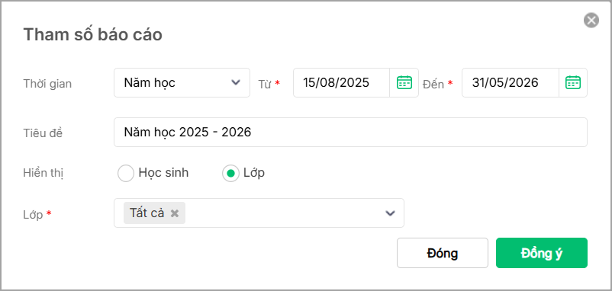This screenshot has height=291, width=612.
Task: Click the Năm học dropdown text
Action: [150, 82]
